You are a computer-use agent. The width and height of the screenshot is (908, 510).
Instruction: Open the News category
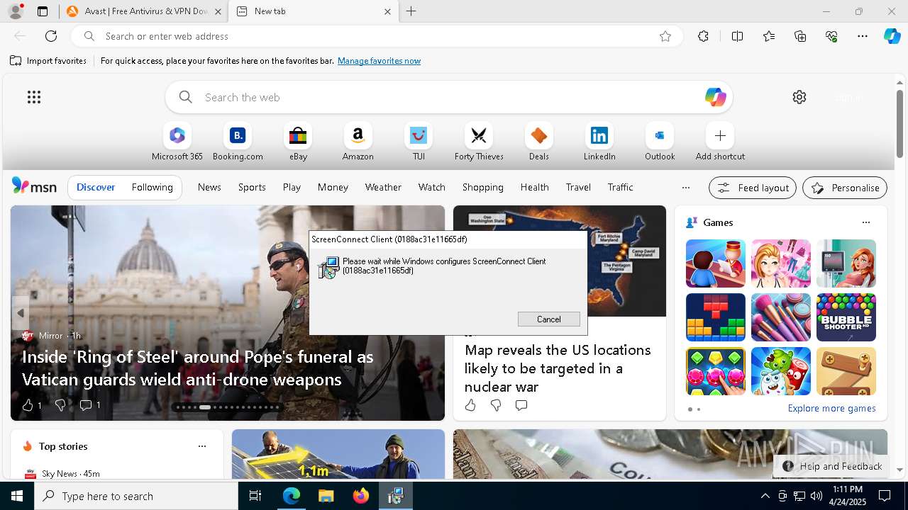209,187
